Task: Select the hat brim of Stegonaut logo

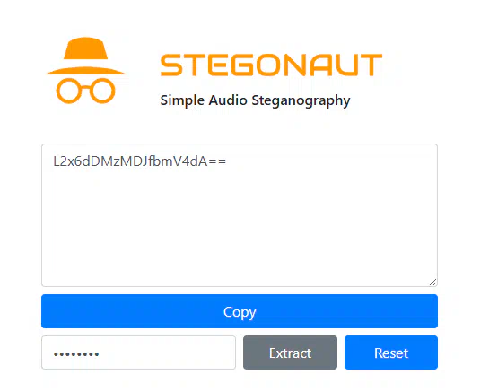Action: [x=85, y=71]
